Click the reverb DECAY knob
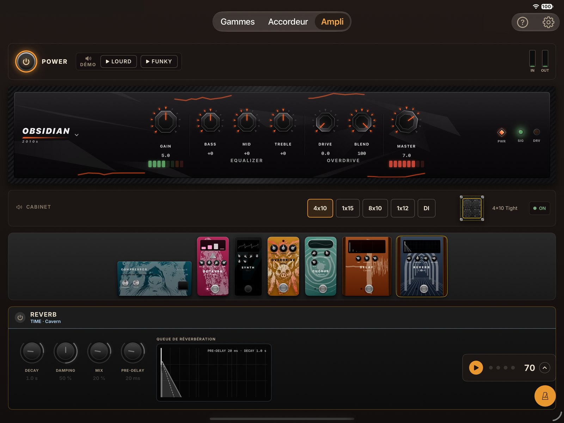This screenshot has height=423, width=564. (32, 352)
